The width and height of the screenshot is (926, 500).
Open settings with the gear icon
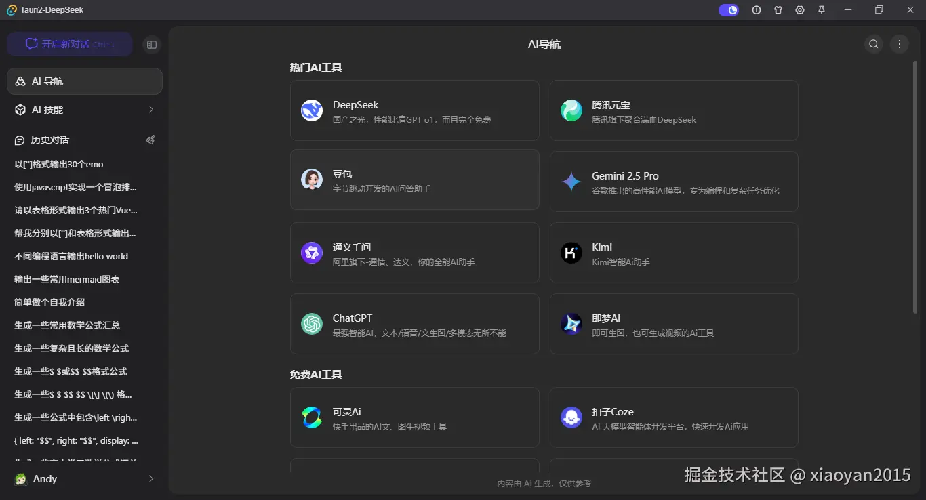click(799, 9)
